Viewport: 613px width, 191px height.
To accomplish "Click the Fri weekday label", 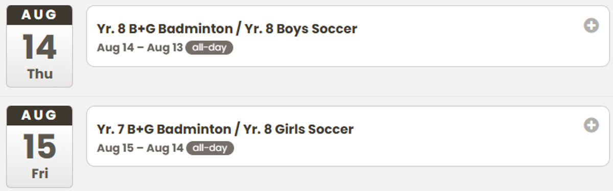I will 40,174.
